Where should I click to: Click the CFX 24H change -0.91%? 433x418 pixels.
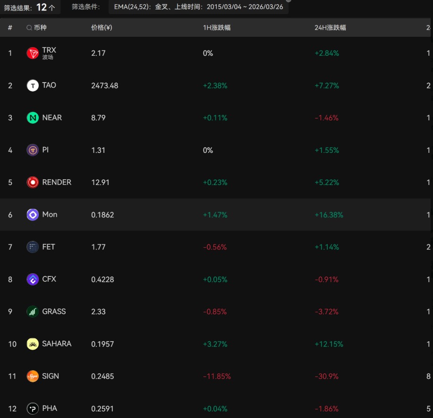point(326,280)
